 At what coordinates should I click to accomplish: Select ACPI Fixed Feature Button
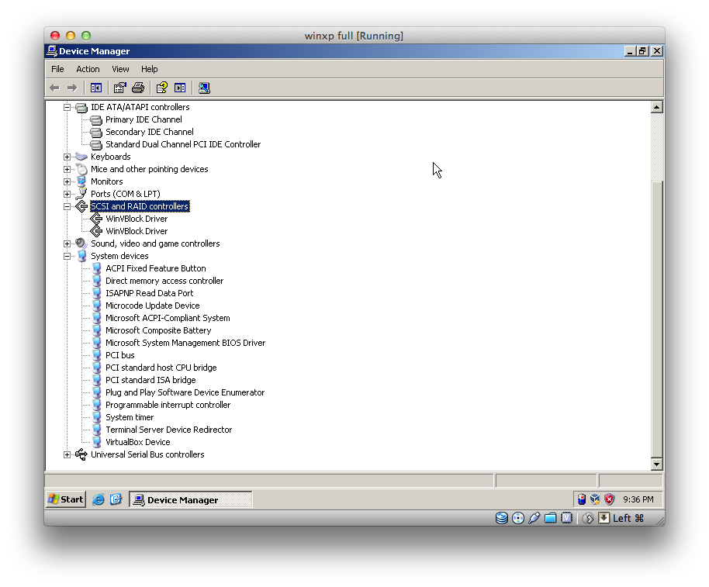(x=156, y=268)
